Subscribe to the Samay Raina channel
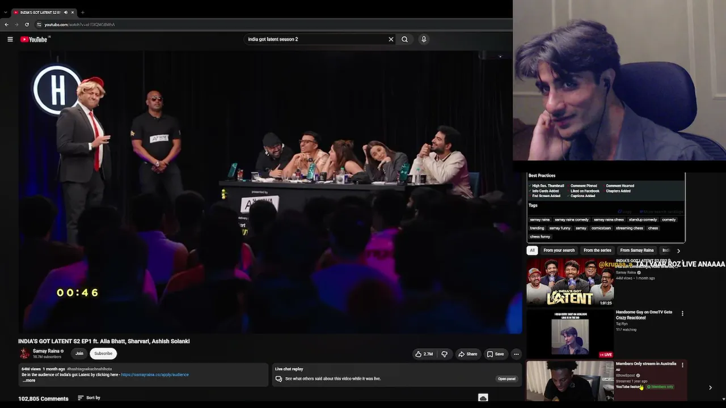The width and height of the screenshot is (726, 408). click(x=103, y=354)
